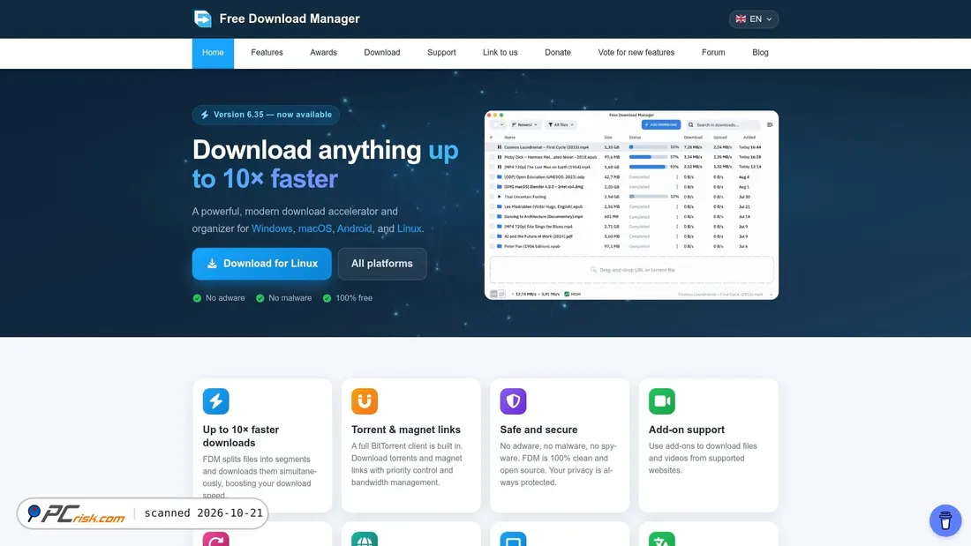Image resolution: width=971 pixels, height=546 pixels.
Task: Click the app screenshot preview image
Action: pos(632,205)
